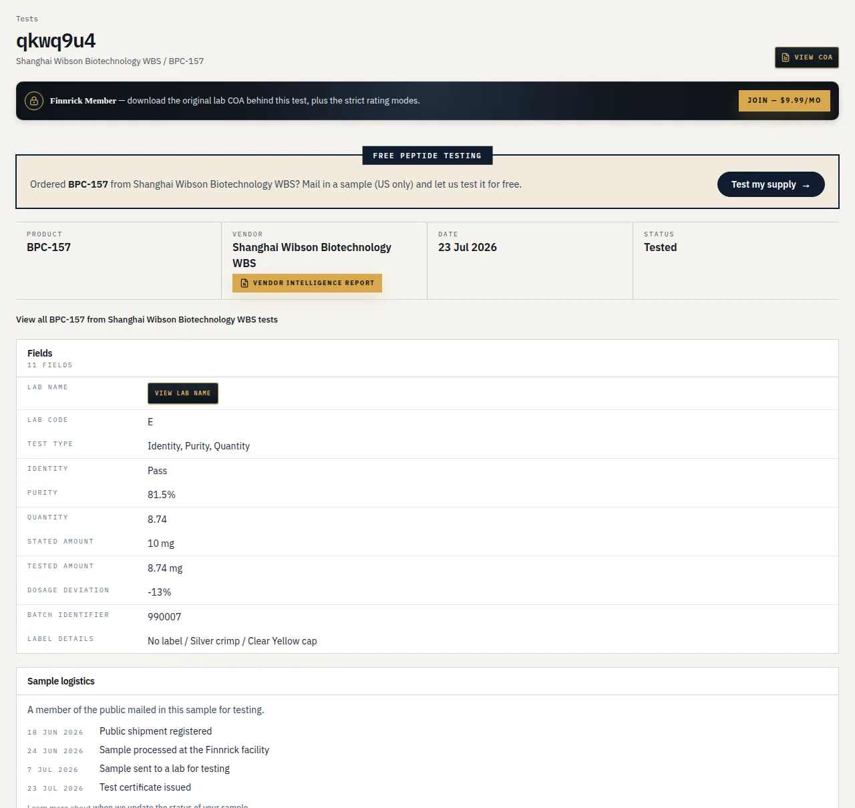
Task: Open the Vendor Intelligence Report
Action: point(307,283)
